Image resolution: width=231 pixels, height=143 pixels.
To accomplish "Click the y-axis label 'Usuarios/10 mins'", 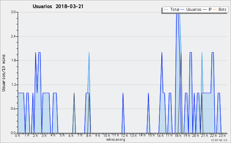I will click(x=3, y=73).
